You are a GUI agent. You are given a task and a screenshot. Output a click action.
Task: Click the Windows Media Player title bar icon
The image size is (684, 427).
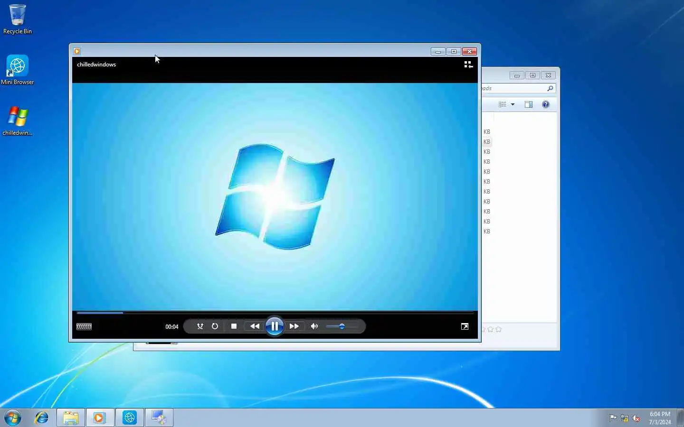point(77,51)
